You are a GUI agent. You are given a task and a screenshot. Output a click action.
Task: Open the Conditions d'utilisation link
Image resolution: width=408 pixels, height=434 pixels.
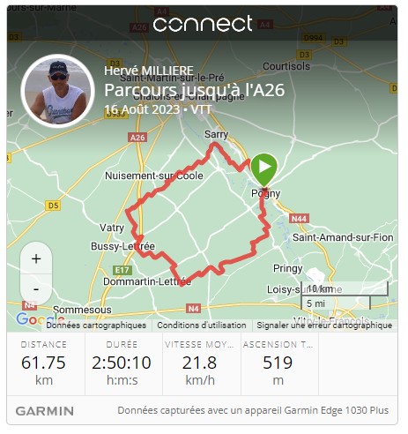click(x=202, y=325)
